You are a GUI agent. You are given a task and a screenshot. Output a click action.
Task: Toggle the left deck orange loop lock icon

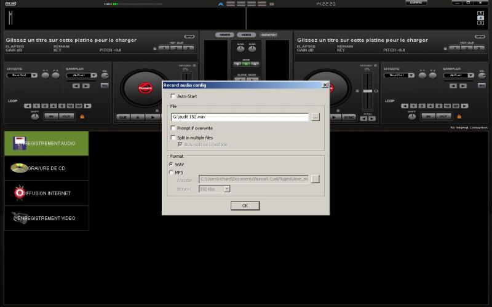[x=82, y=117]
